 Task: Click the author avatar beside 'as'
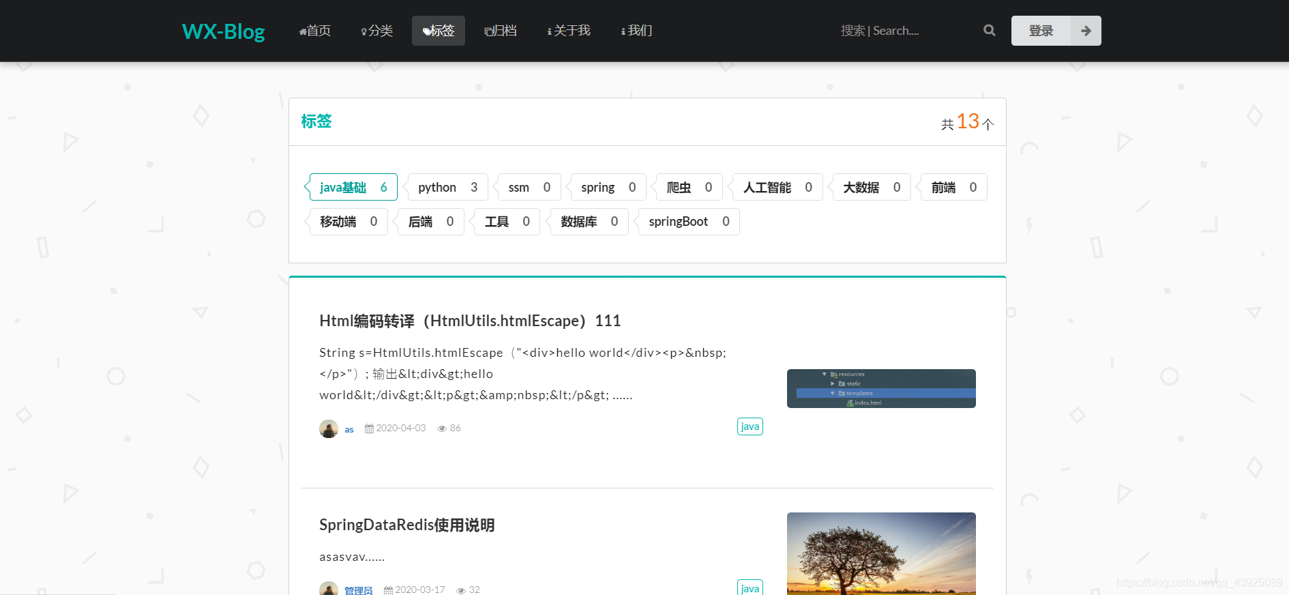pos(329,429)
